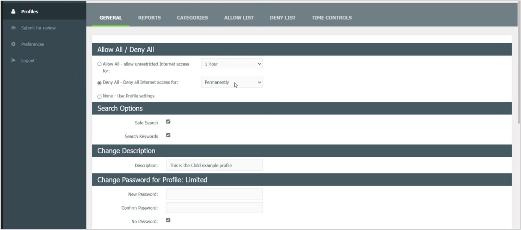Open Submit for review page

pyautogui.click(x=38, y=28)
